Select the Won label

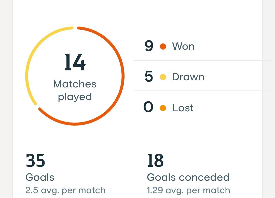coord(183,47)
